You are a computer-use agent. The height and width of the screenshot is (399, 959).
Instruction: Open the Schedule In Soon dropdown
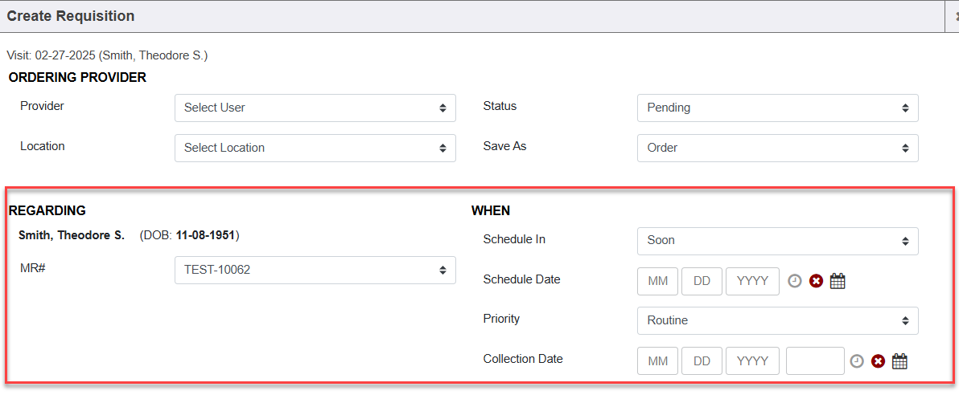[777, 240]
